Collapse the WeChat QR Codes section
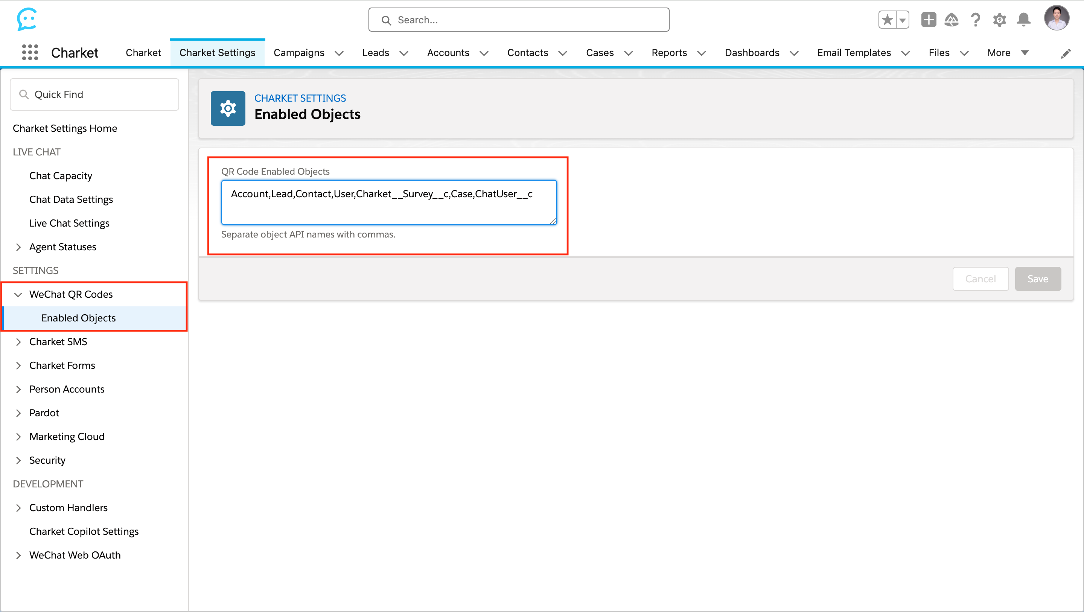This screenshot has width=1084, height=612. coord(18,295)
